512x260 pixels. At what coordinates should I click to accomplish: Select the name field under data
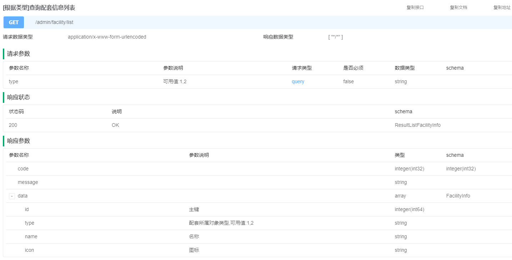[31, 236]
